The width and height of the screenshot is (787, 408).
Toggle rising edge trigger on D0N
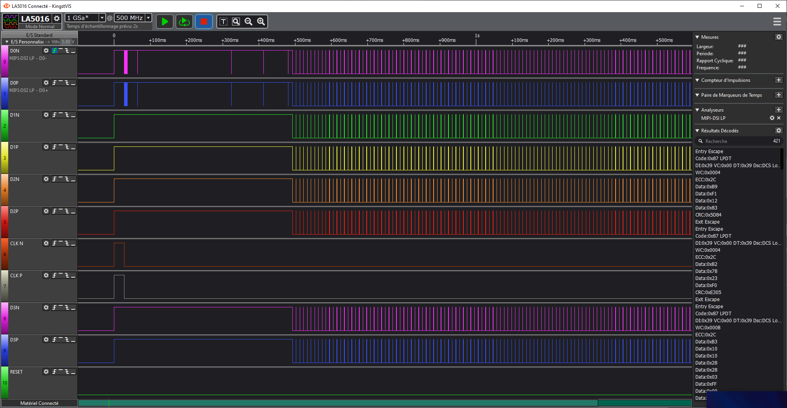[x=55, y=51]
